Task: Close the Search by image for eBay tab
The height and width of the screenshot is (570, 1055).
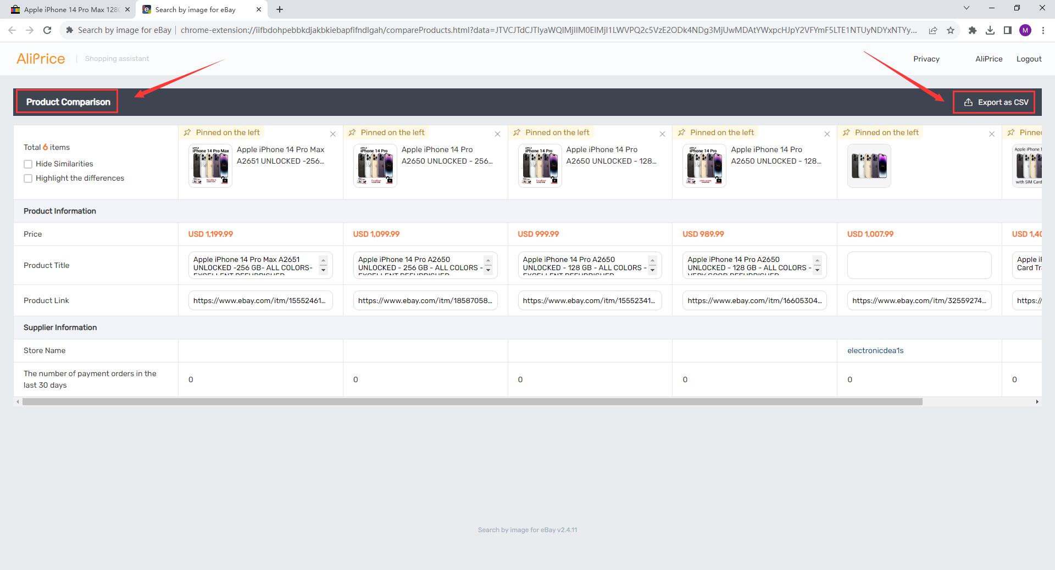Action: [259, 9]
